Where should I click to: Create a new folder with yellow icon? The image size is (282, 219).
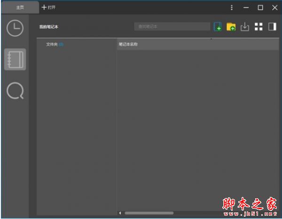(x=231, y=27)
